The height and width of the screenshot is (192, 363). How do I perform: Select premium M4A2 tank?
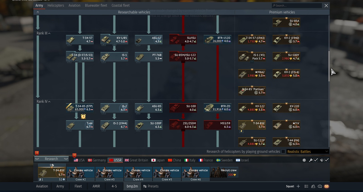point(252,74)
